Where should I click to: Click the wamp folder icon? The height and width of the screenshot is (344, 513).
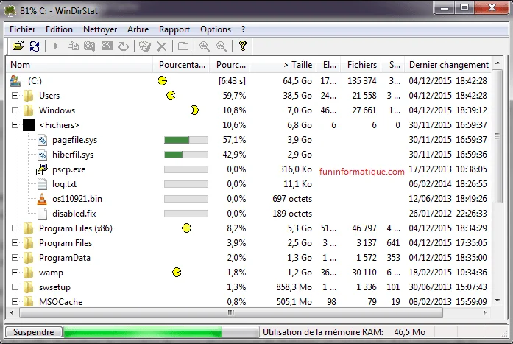[29, 273]
